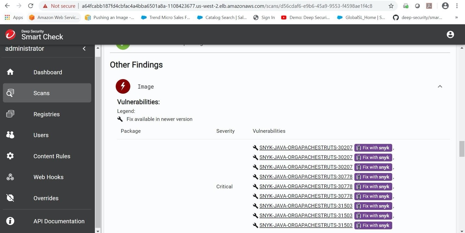This screenshot has width=465, height=233.
Task: Click 'Fix with snyk' for the first ORGAPACHESTRUTS-31503
Action: pyautogui.click(x=373, y=206)
